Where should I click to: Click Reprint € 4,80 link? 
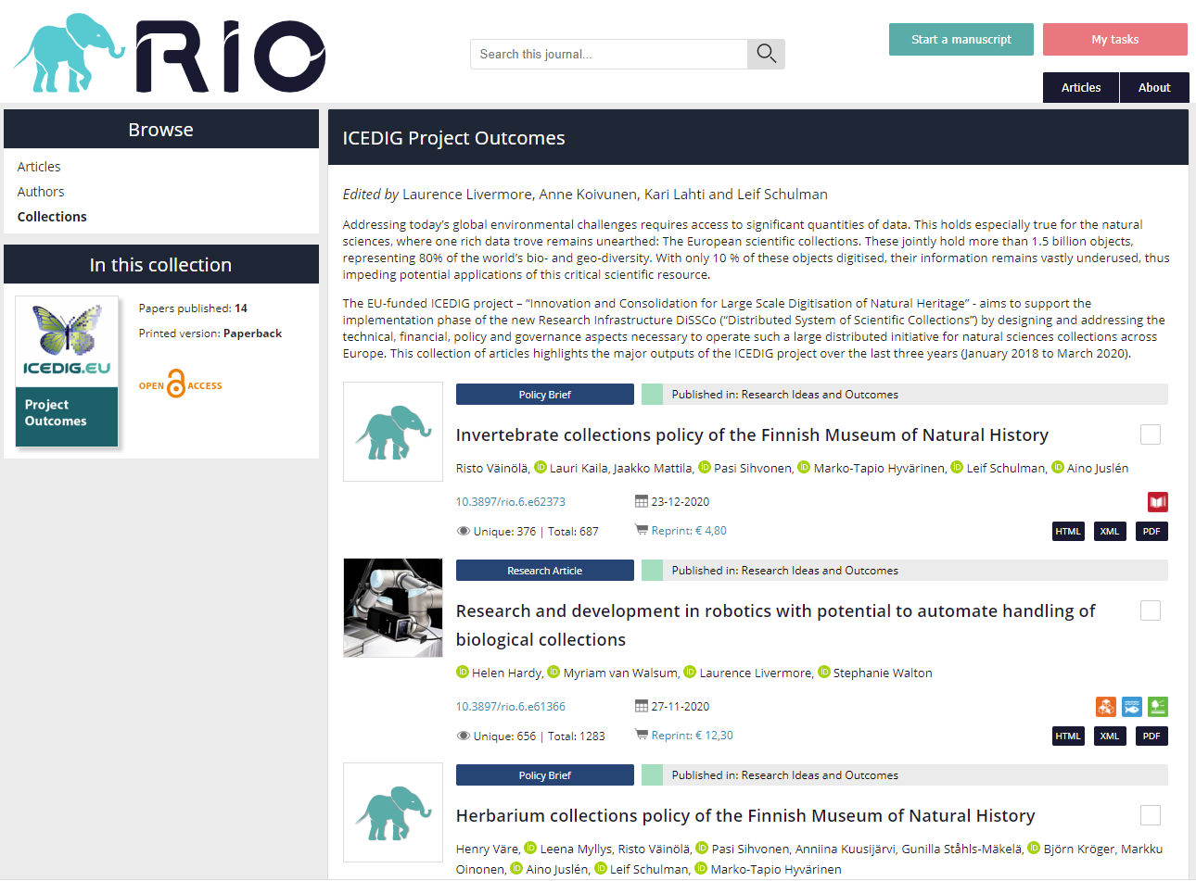pos(689,531)
